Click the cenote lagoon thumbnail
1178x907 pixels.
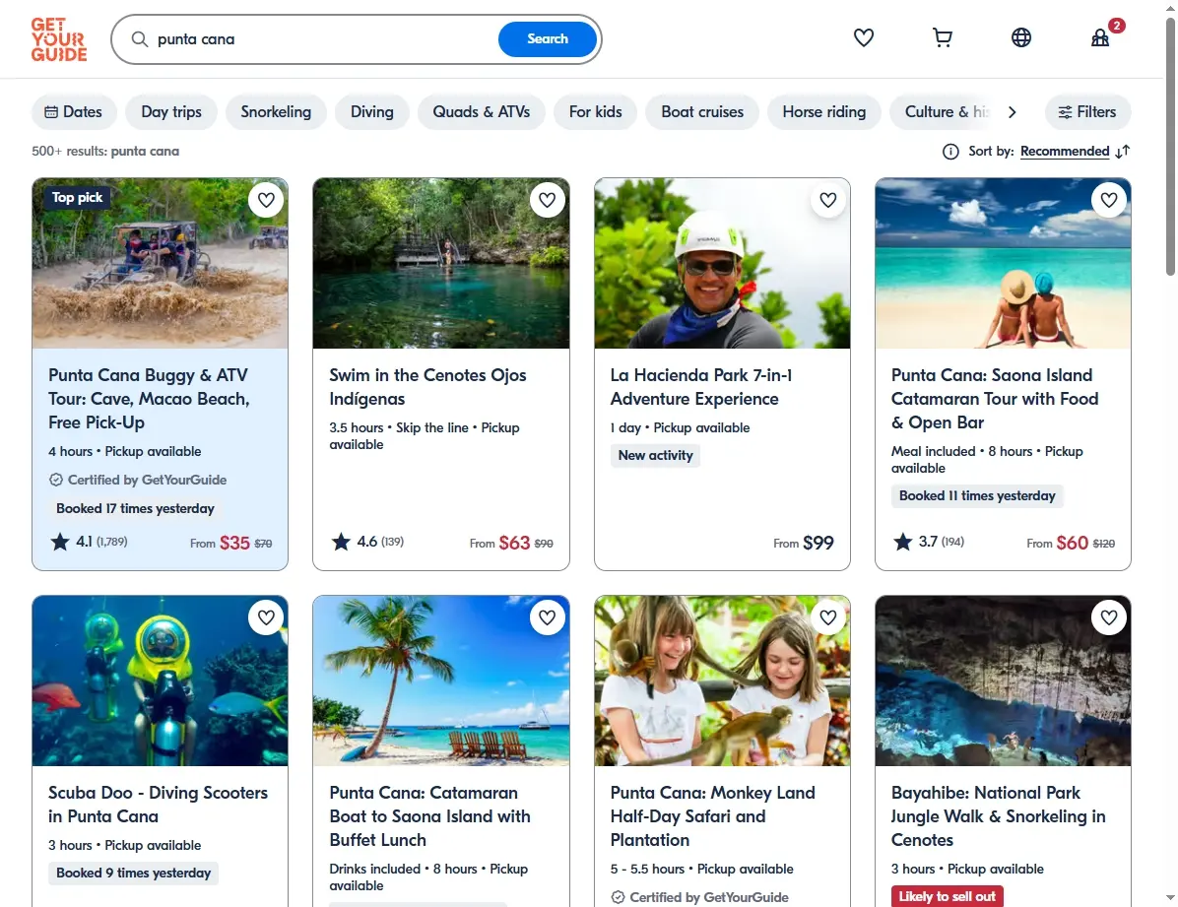click(441, 263)
